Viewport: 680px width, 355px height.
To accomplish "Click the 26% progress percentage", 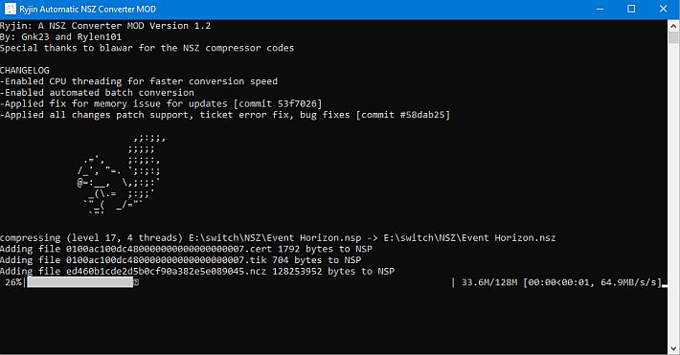I will tap(13, 282).
